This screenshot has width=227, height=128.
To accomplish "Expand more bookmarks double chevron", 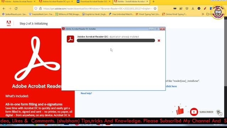I will [x=203, y=14].
